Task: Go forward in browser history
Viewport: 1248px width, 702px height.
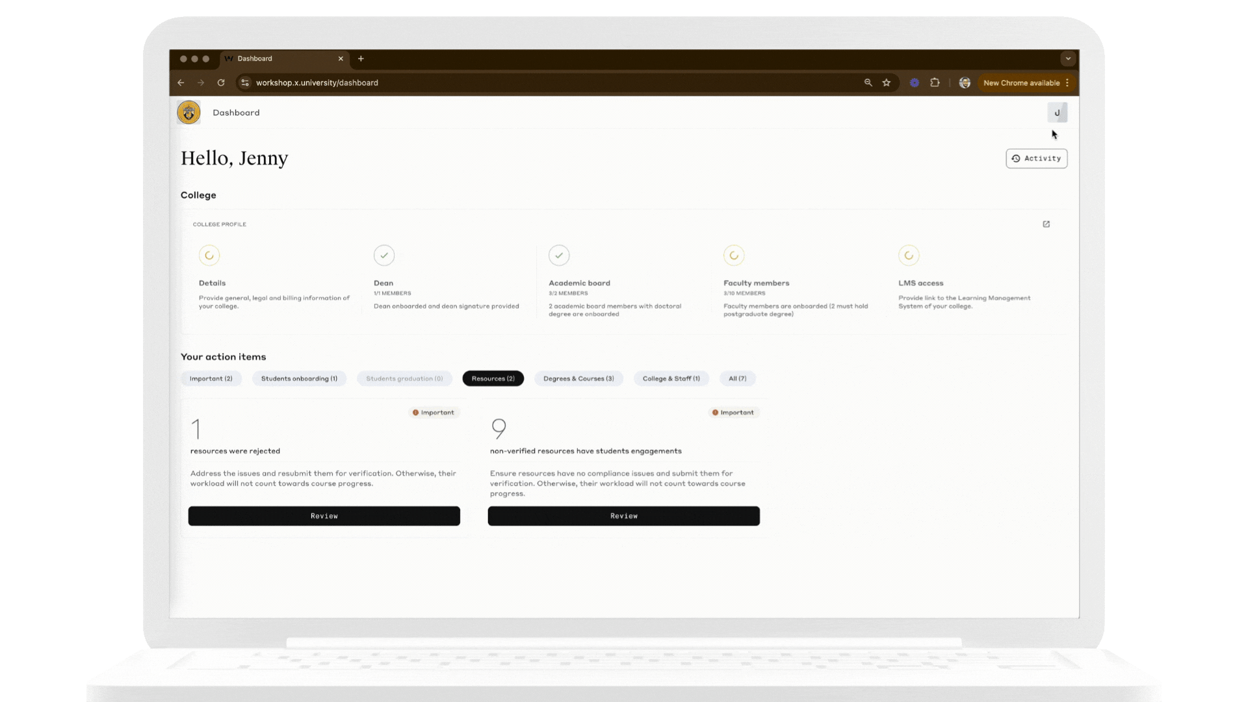Action: point(201,83)
